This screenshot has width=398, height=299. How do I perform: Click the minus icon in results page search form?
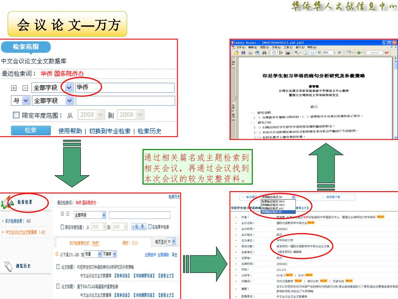click(68, 214)
